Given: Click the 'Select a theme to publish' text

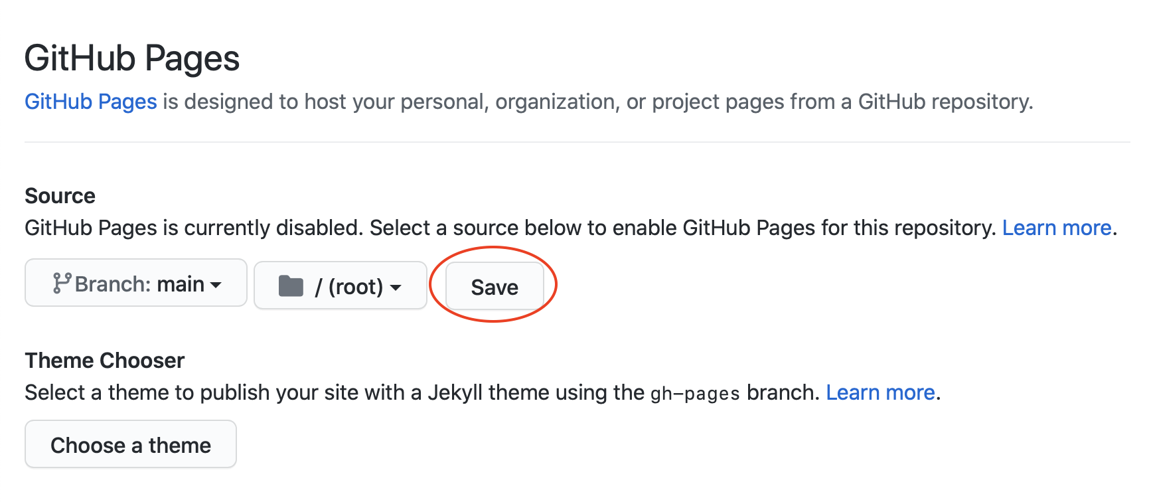Looking at the screenshot, I should pyautogui.click(x=173, y=392).
